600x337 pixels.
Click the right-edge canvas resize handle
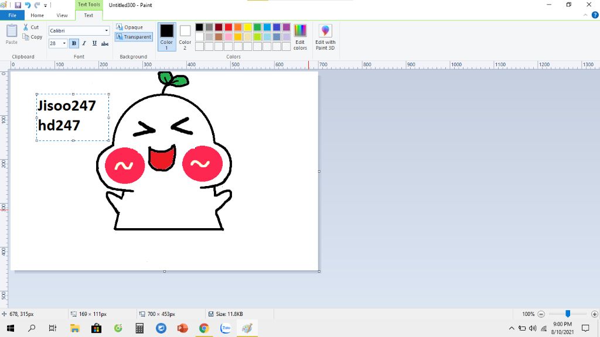319,171
